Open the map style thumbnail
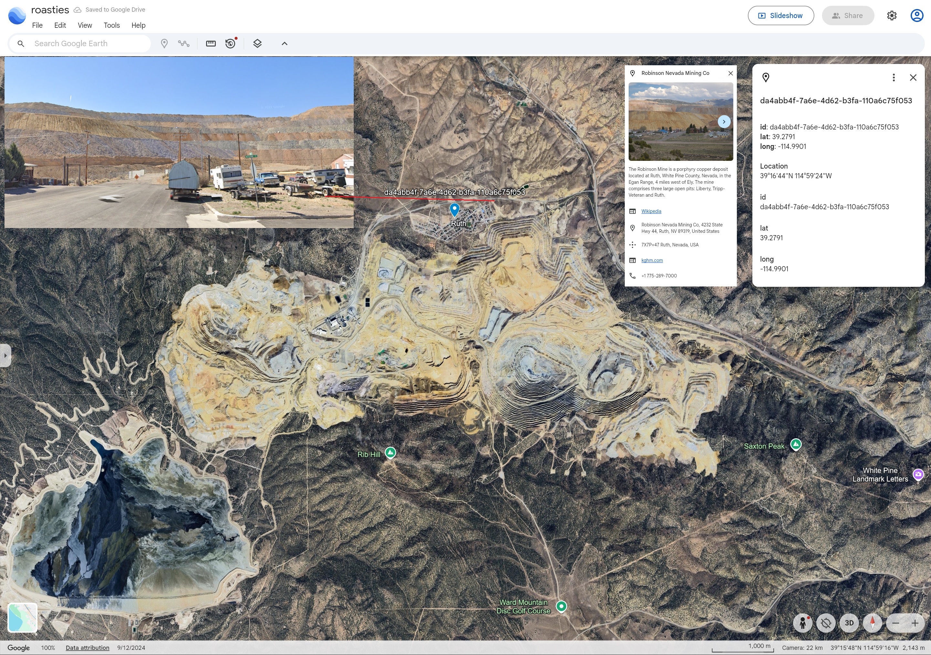 [x=23, y=617]
